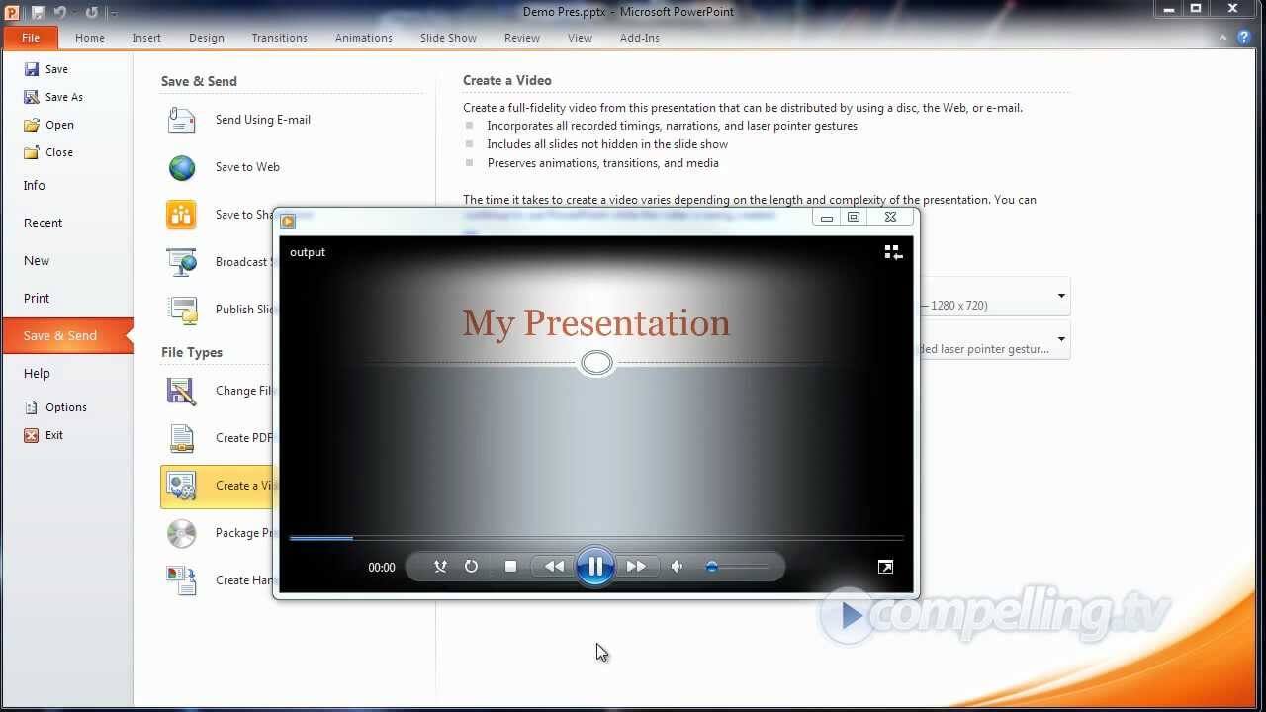Switch to Library view in the player
Screen dimensions: 1266x712
[893, 252]
